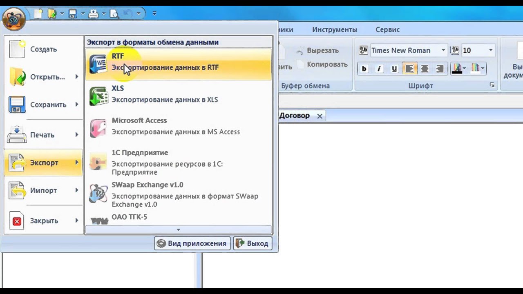Choose Сохранить in the application menu

tap(43, 105)
